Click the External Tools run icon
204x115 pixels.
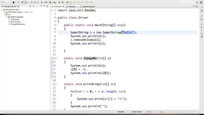(x=55, y=2)
